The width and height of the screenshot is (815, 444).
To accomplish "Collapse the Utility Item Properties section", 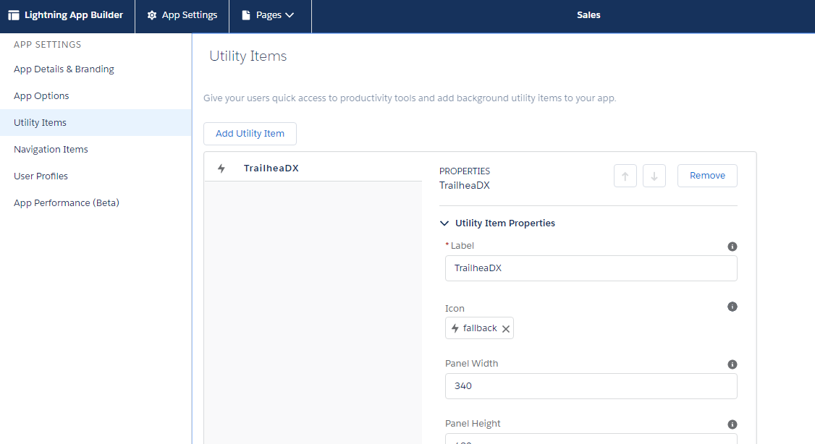I will click(444, 223).
